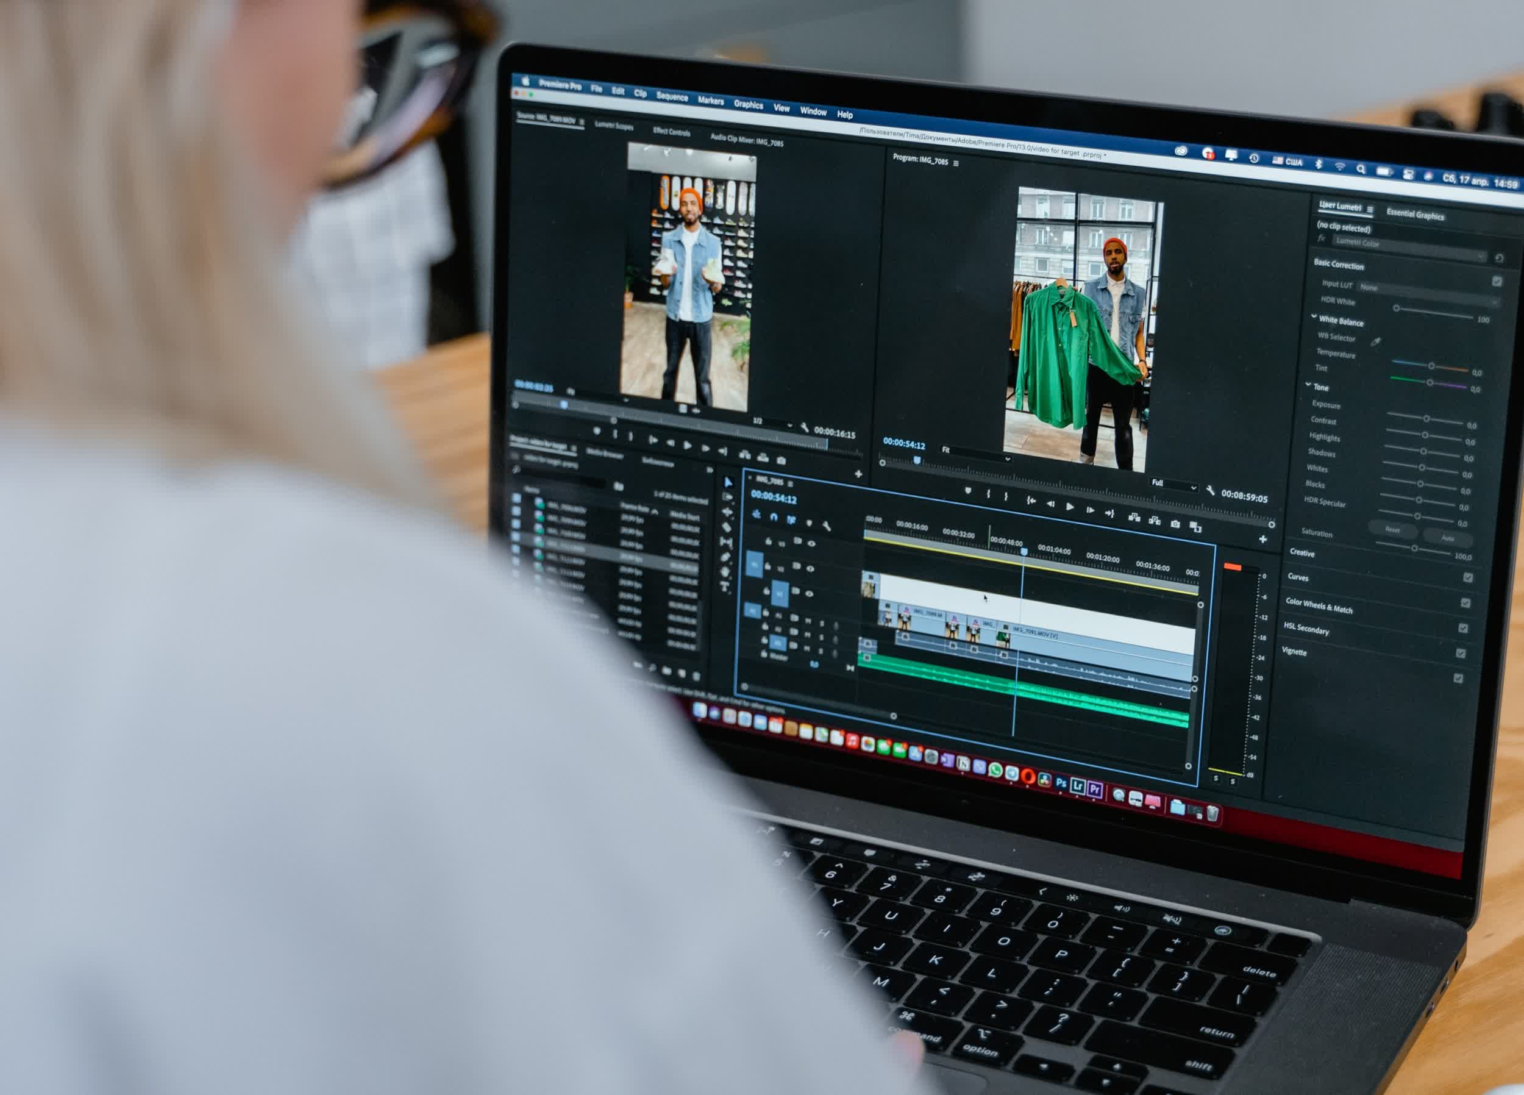Toggle V3 track output eye
The image size is (1524, 1095).
click(811, 544)
